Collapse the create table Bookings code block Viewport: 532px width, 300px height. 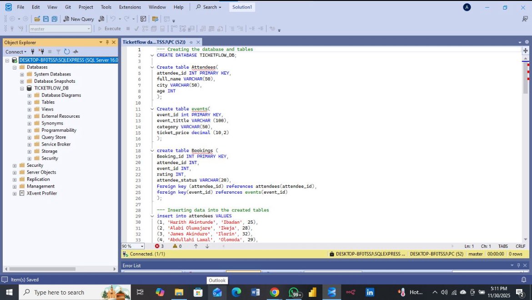152,150
